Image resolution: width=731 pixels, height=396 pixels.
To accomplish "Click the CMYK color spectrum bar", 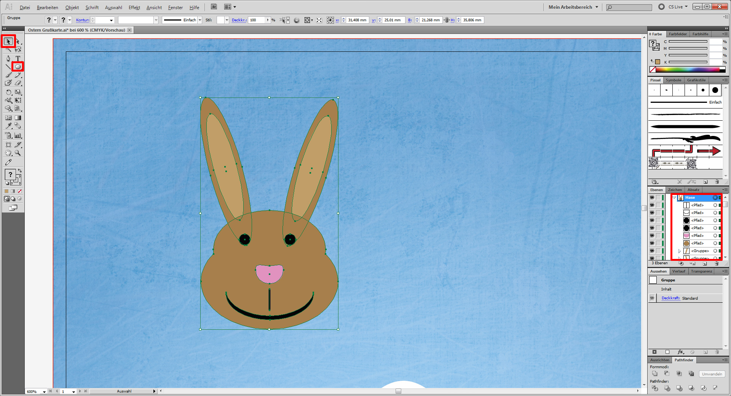I will click(x=687, y=70).
